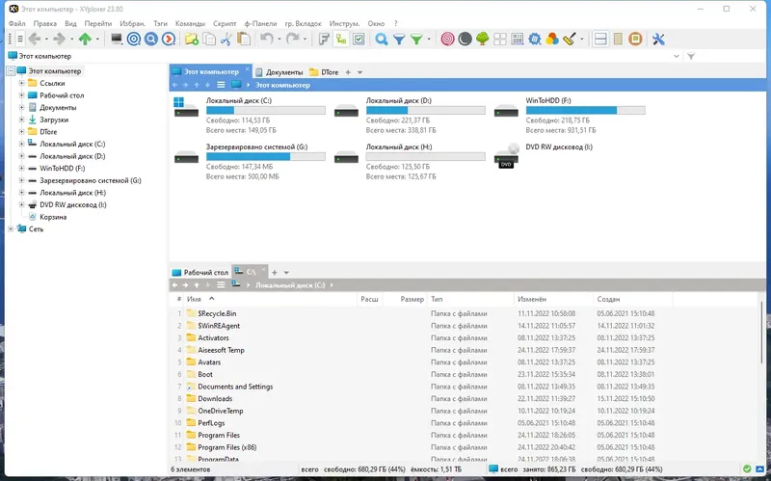This screenshot has width=771, height=481.
Task: Sort by the Создан column header
Action: (633, 299)
